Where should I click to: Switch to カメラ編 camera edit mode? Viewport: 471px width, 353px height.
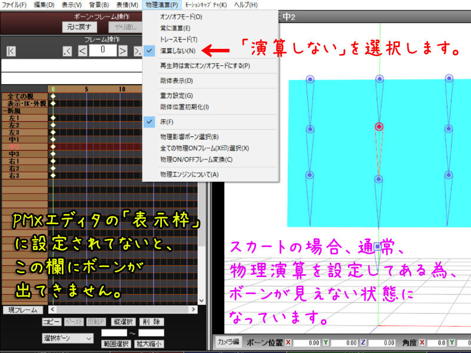230,341
